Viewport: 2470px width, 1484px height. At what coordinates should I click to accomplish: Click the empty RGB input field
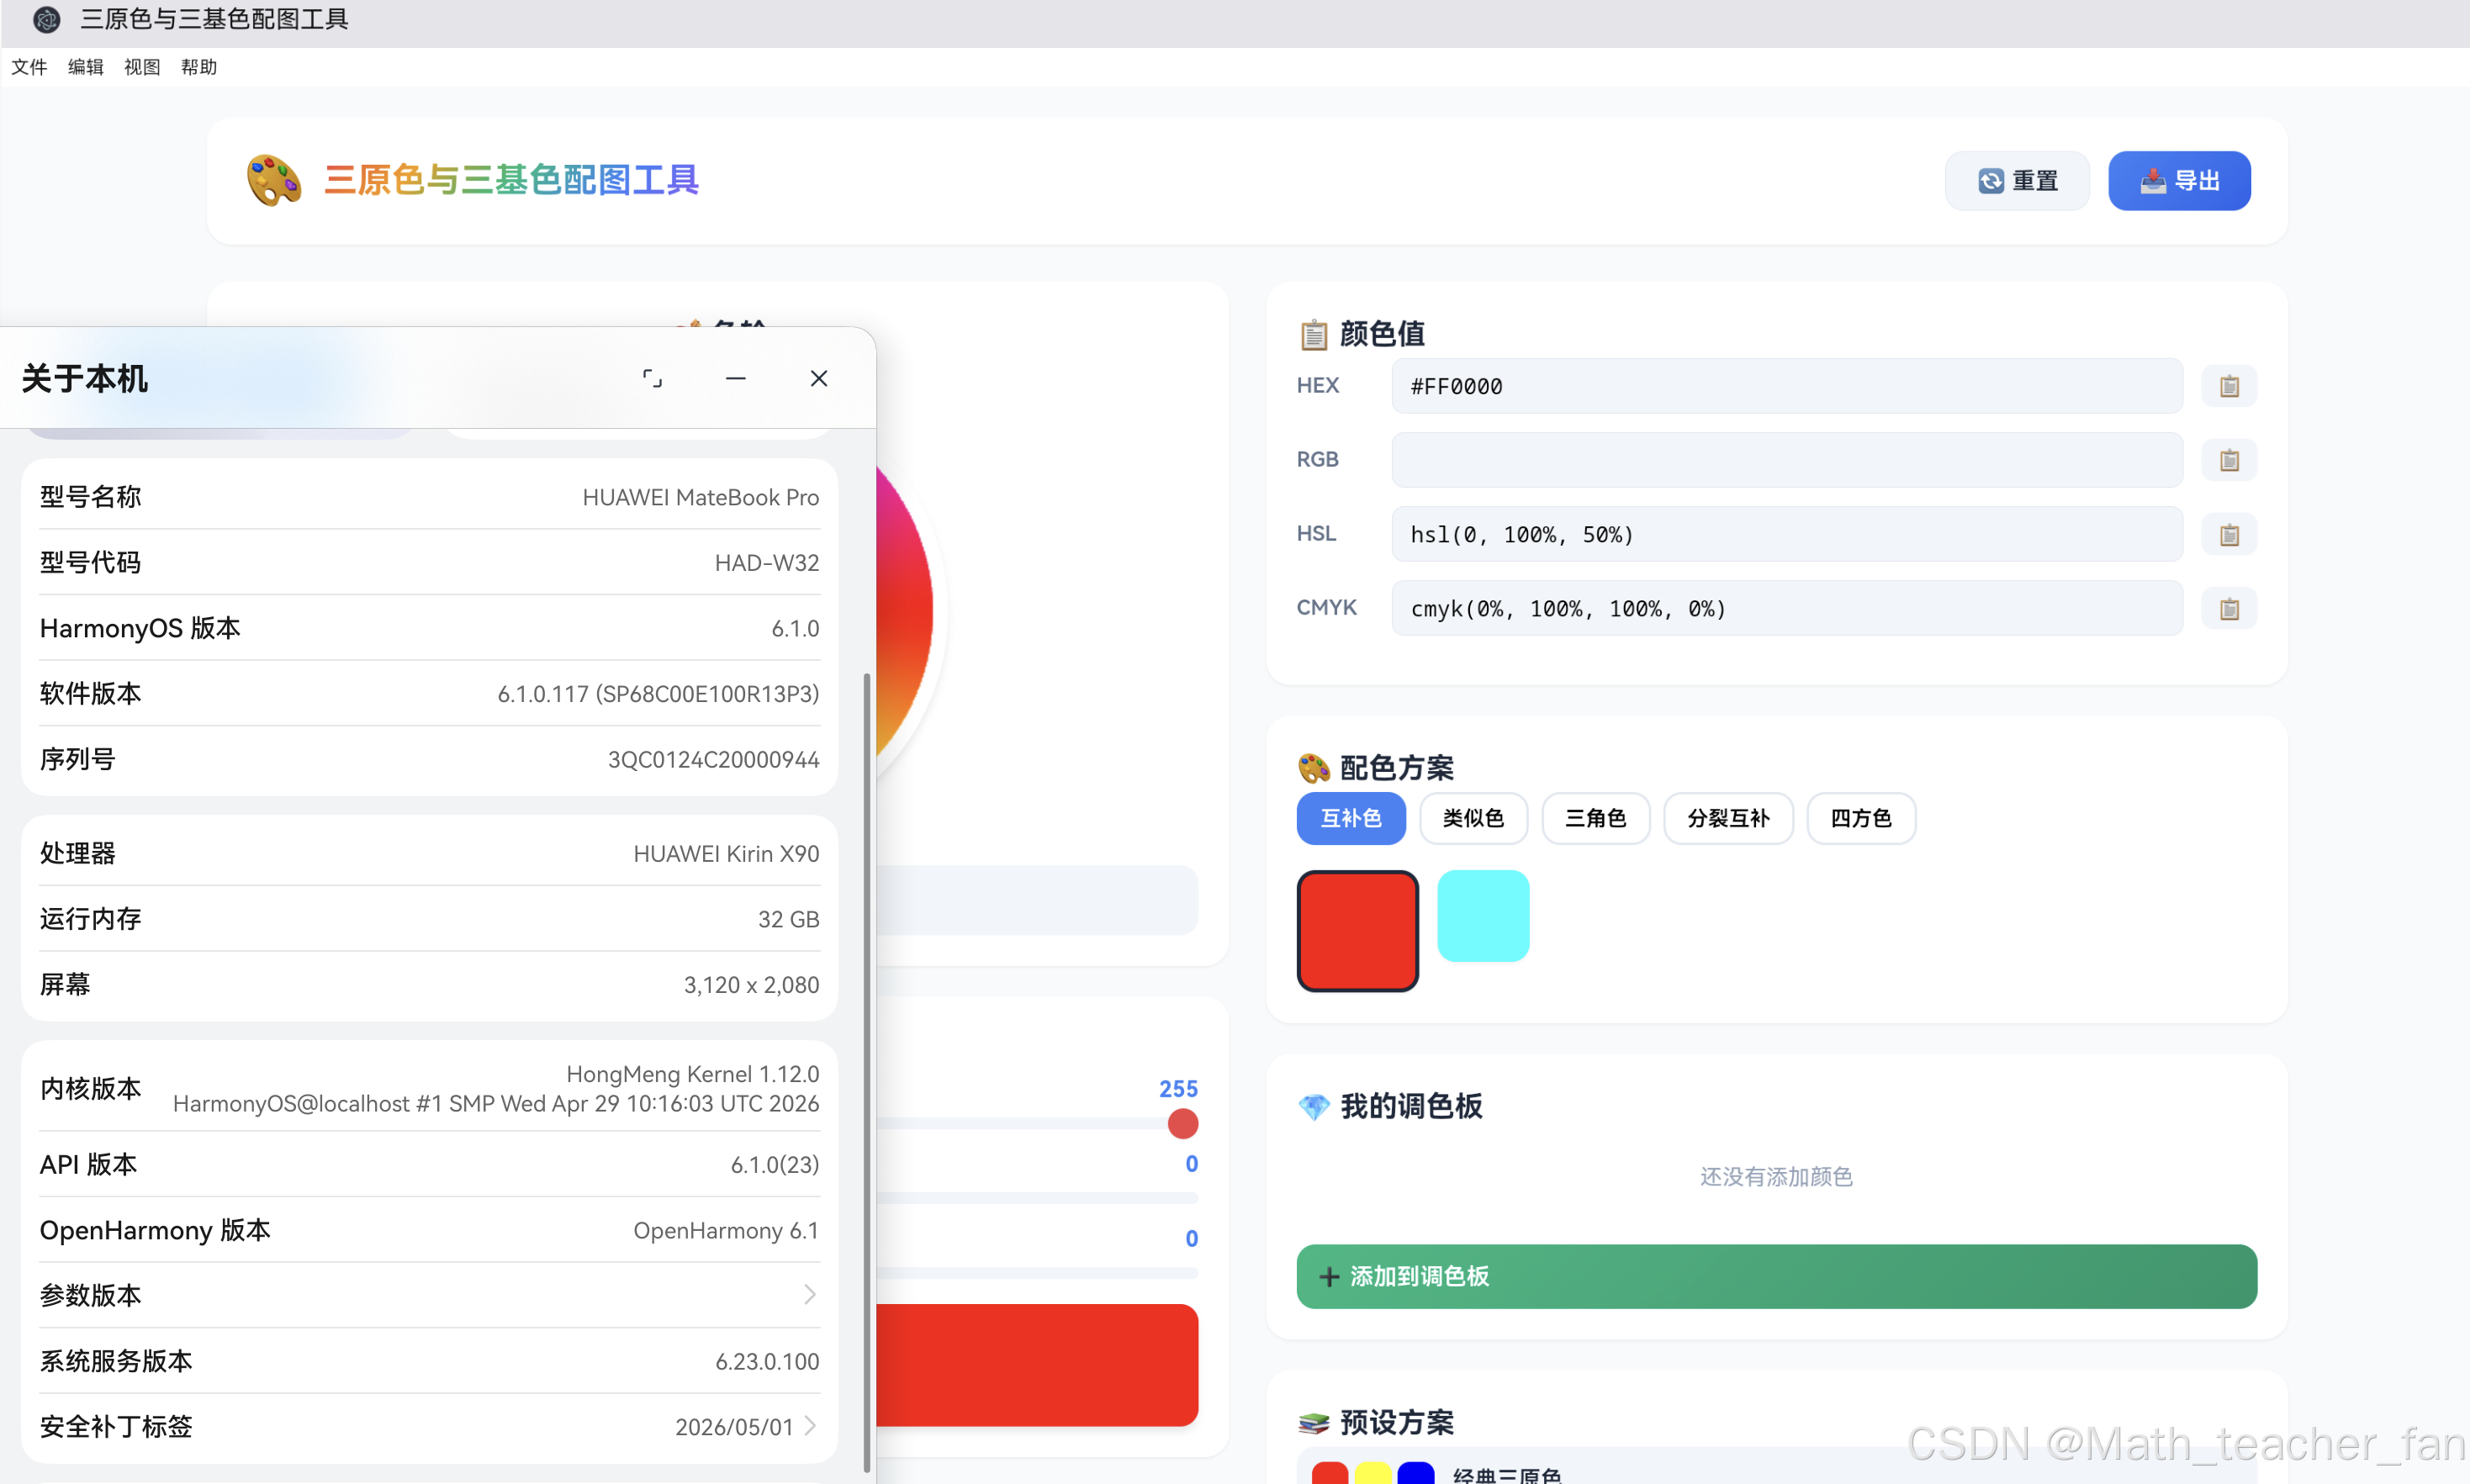(1787, 460)
